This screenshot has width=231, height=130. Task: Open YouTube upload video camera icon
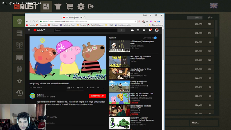pyautogui.click(x=132, y=30)
